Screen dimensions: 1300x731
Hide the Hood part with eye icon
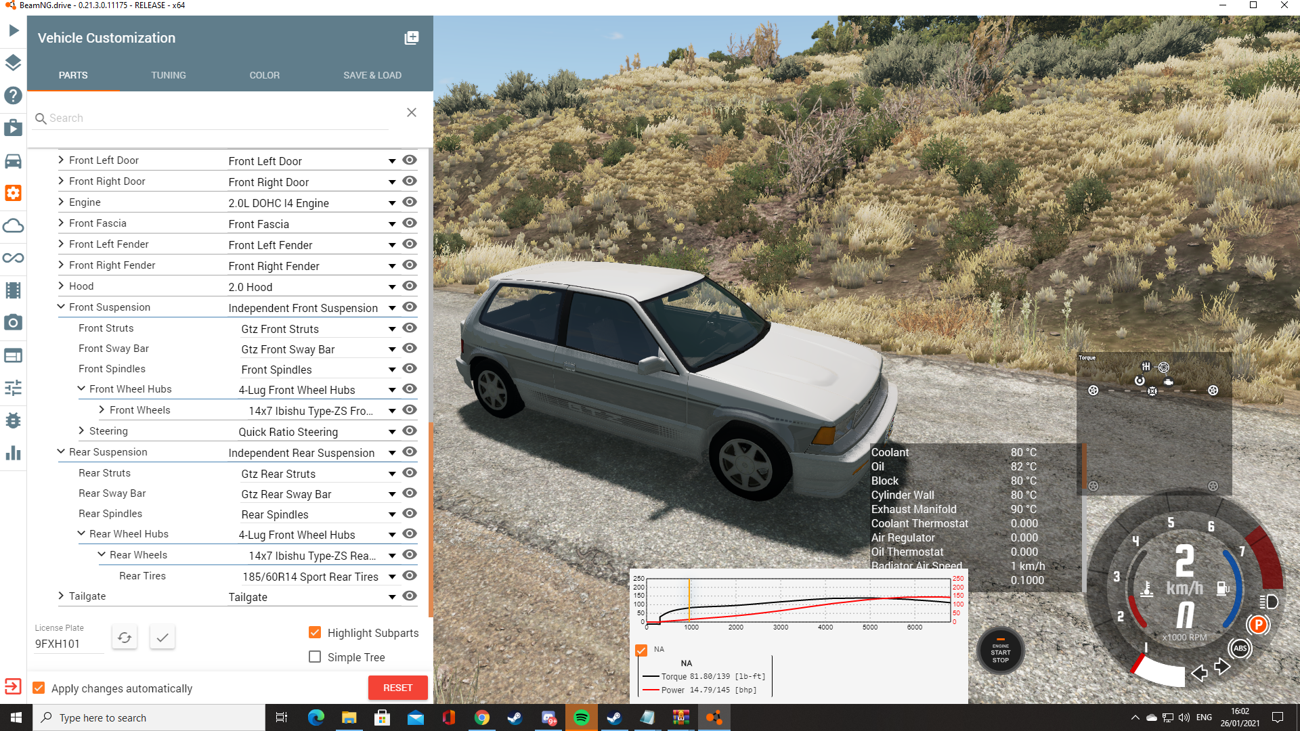410,286
